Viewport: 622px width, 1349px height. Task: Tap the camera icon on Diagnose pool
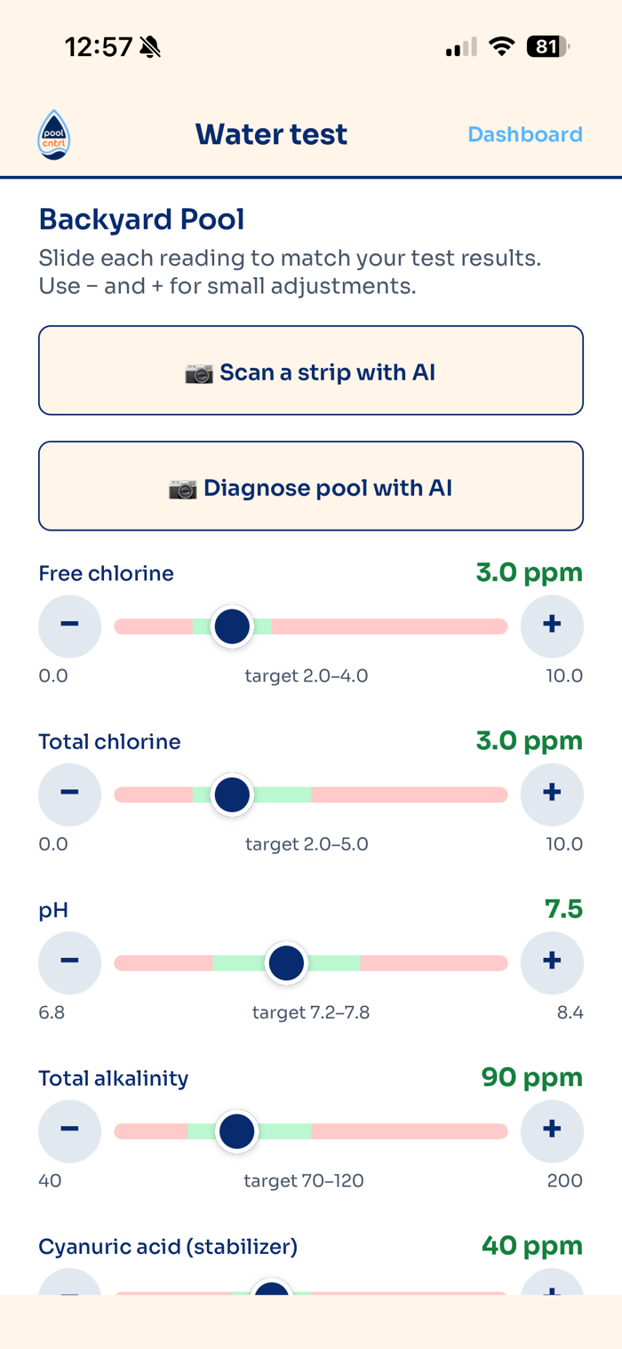tap(183, 488)
